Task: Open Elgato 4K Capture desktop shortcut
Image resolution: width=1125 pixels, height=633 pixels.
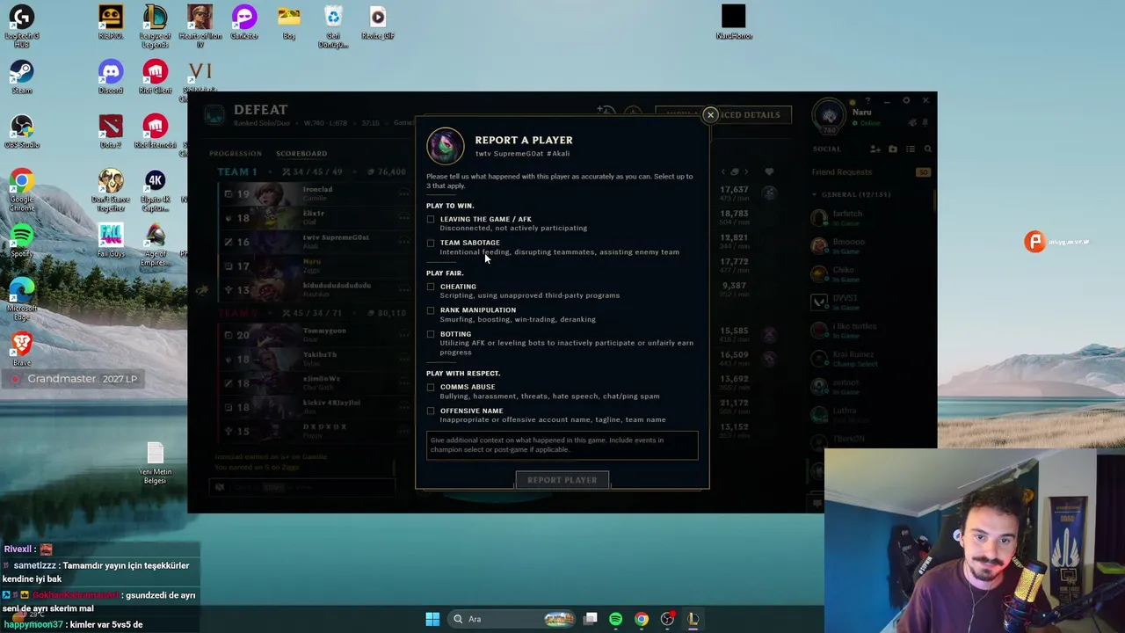Action: pyautogui.click(x=155, y=190)
